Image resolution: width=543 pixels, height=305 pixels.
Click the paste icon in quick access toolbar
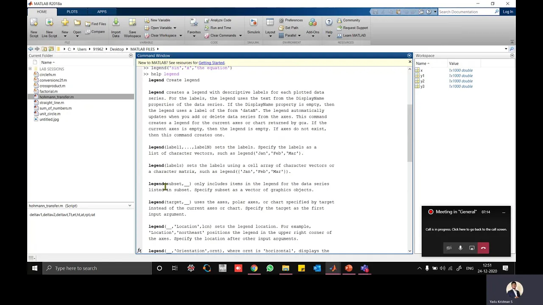point(399,12)
